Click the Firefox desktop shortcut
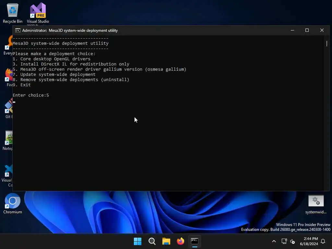Screen dimensions: 332x249 pyautogui.click(x=9, y=77)
